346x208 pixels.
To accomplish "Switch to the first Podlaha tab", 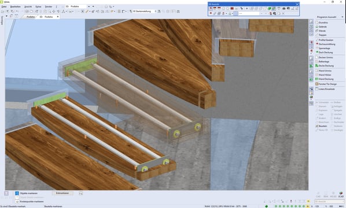I will 31,17.
